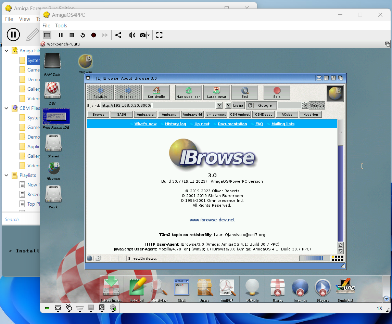Open the Kotisivulle home button
This screenshot has height=324, width=392.
(156, 92)
